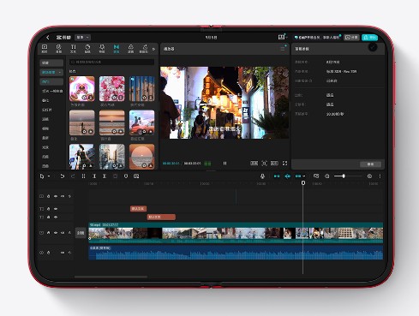419x316 pixels.
Task: Click the cyan Export button
Action: click(x=369, y=38)
